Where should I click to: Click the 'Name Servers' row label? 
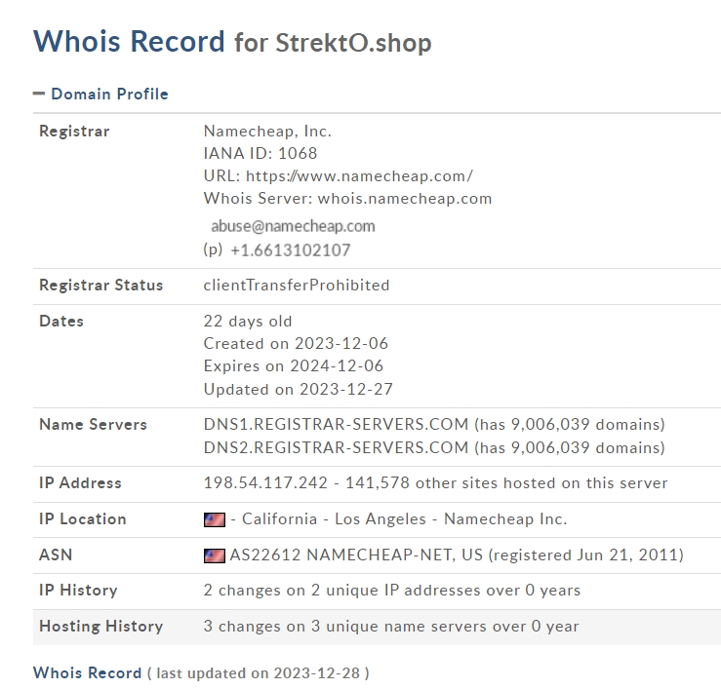point(94,425)
